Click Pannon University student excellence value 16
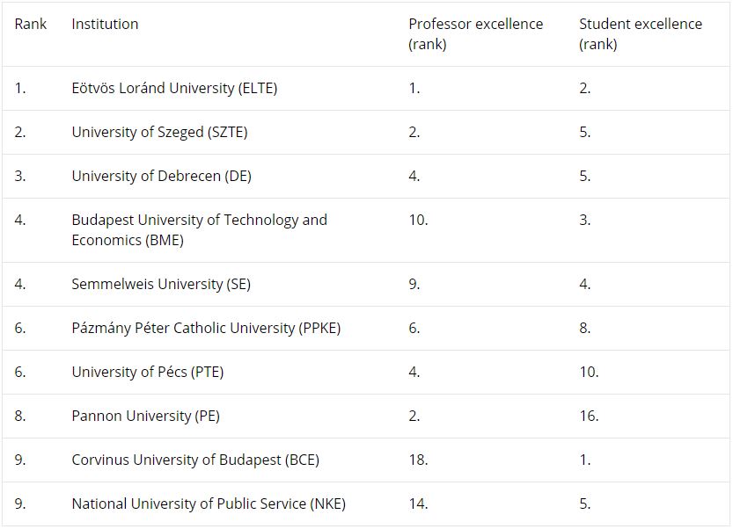The image size is (733, 529). [589, 416]
